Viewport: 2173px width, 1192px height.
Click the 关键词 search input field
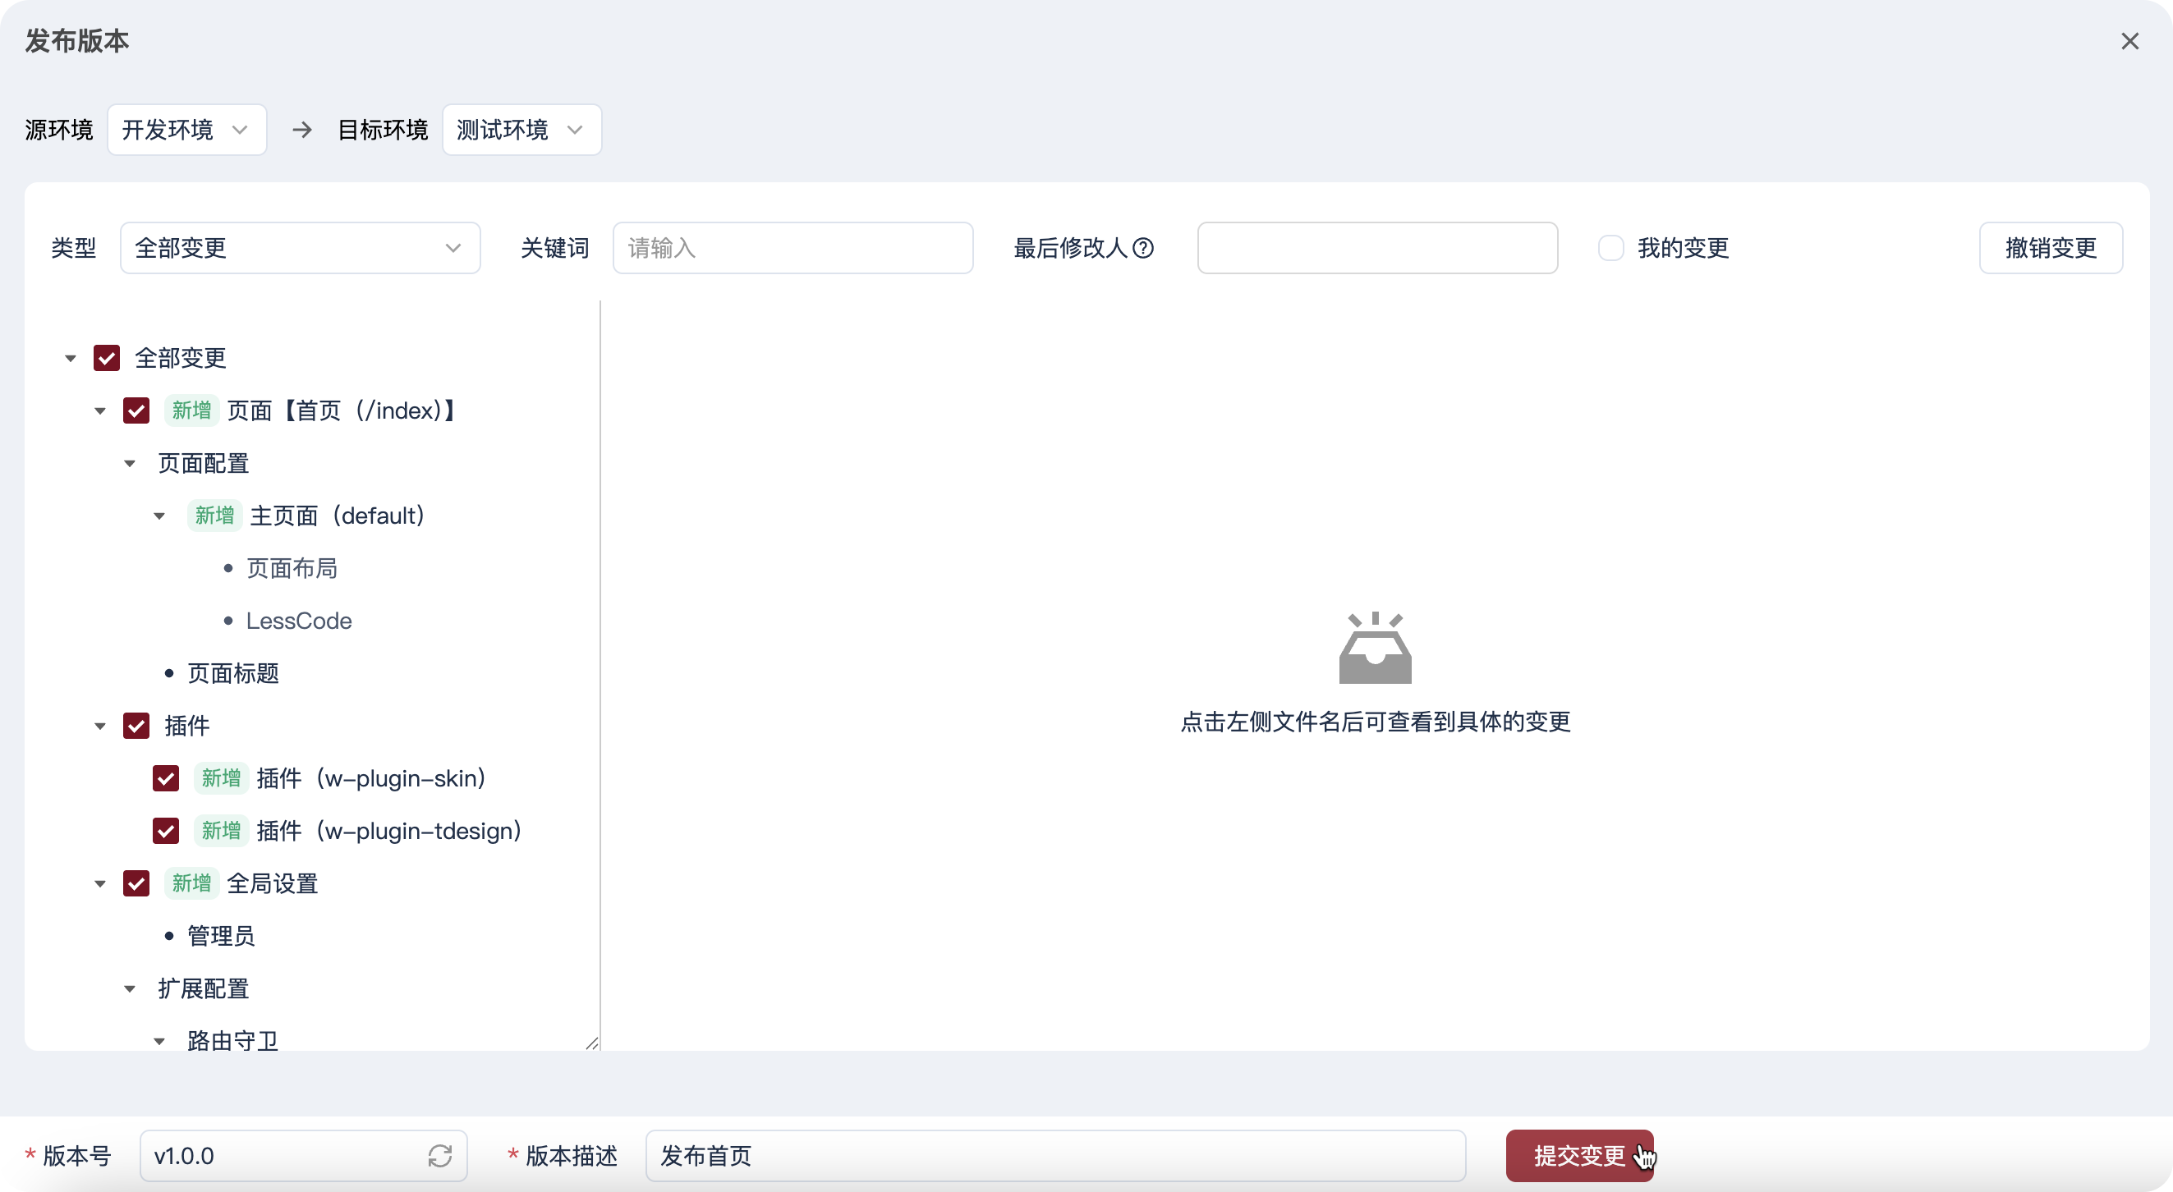[792, 248]
